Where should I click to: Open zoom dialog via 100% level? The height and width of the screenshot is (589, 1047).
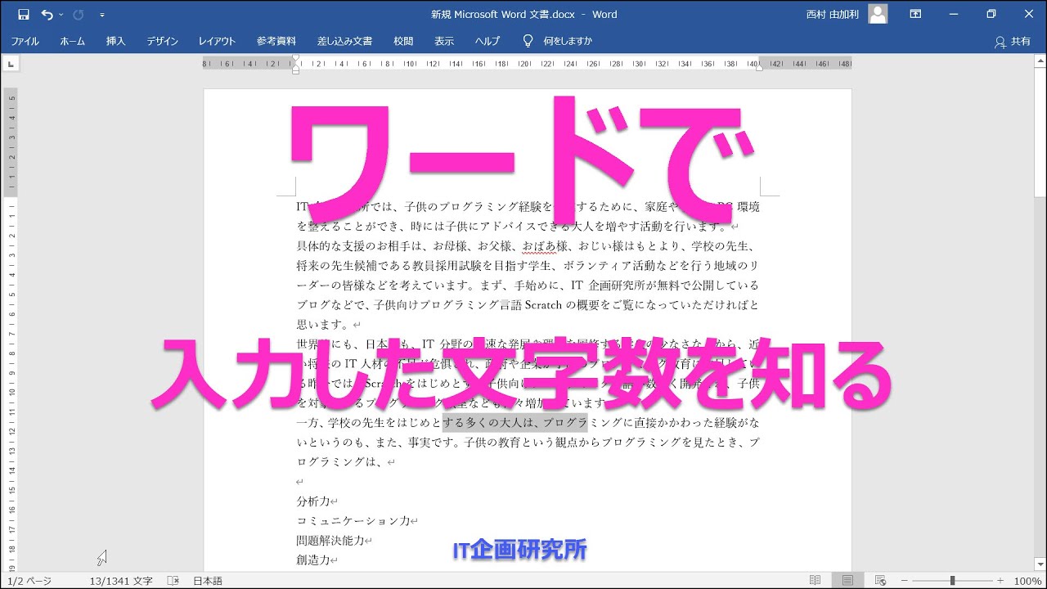(x=1027, y=581)
